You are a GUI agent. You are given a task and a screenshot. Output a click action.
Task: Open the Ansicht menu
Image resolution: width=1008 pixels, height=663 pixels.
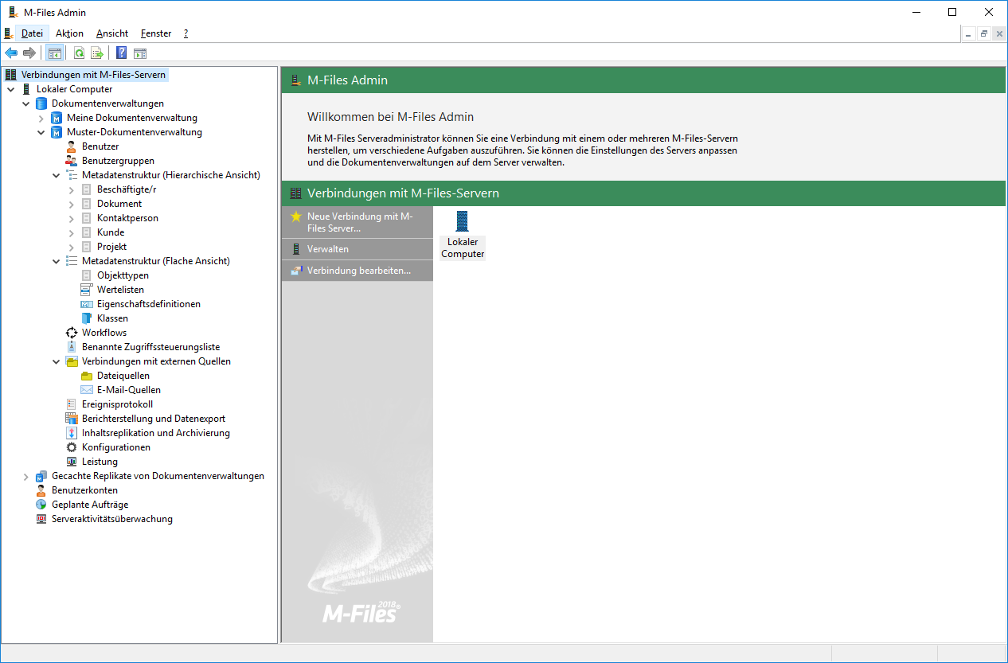112,33
